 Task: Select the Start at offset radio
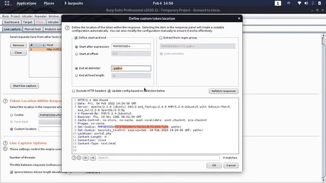[x=76, y=54]
